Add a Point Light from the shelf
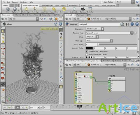Image resolution: width=140 pixels, height=115 pixels. pos(26,10)
